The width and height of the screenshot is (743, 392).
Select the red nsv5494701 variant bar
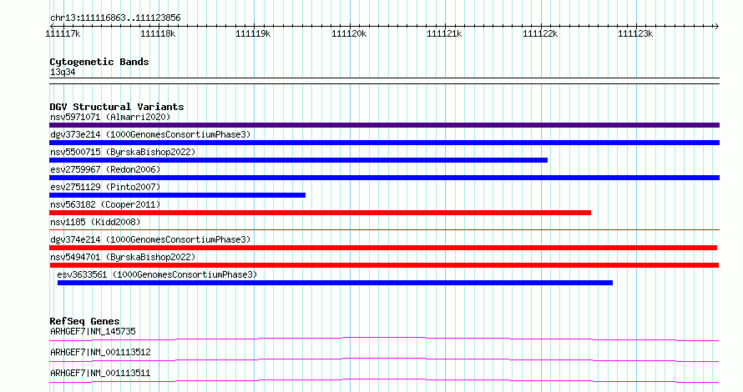pos(384,265)
